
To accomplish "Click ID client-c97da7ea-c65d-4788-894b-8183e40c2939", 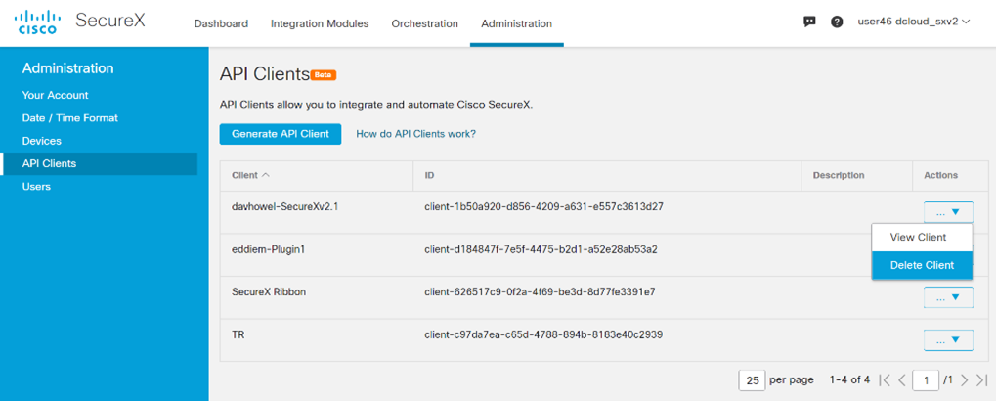I will [x=543, y=334].
